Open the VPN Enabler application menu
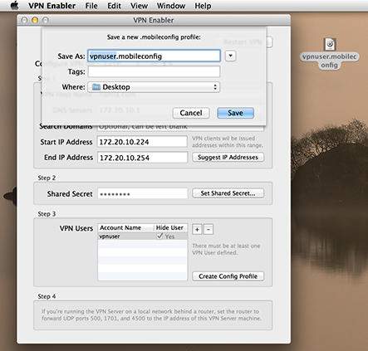Image resolution: width=368 pixels, height=351 pixels. [x=52, y=6]
